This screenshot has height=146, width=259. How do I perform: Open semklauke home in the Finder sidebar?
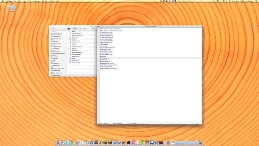click(57, 36)
